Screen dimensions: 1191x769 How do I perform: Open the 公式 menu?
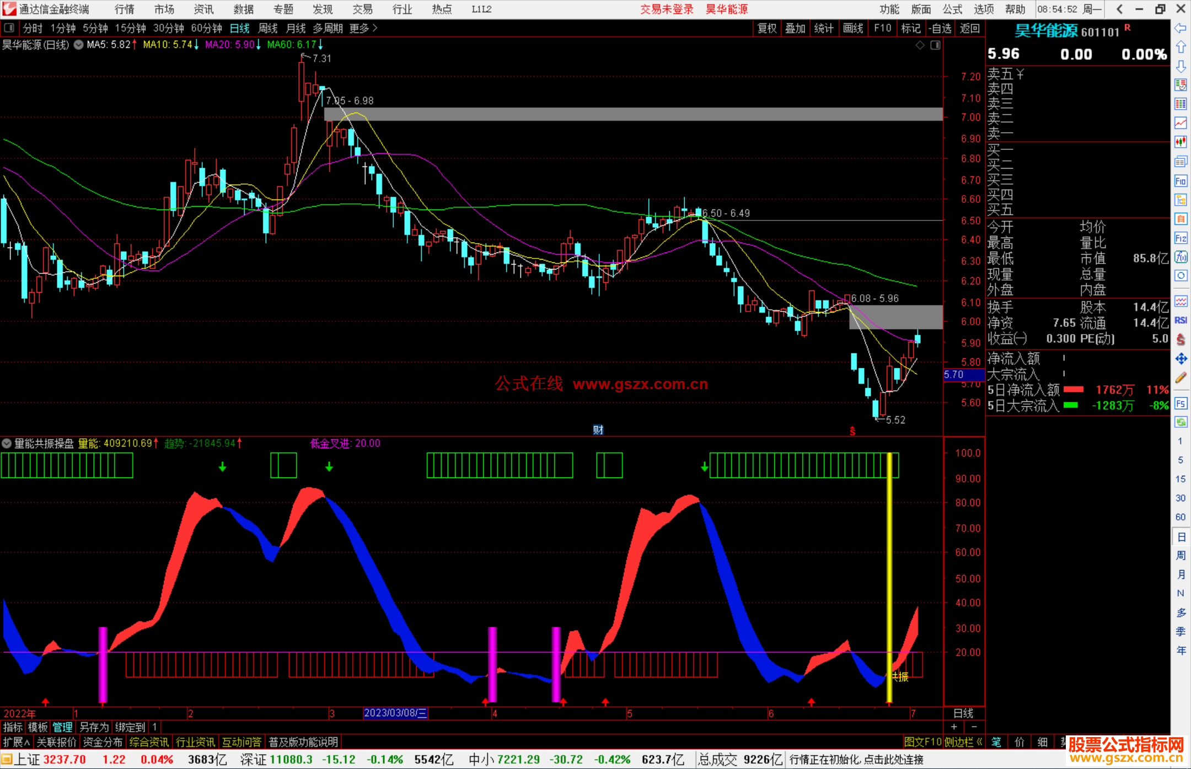point(952,9)
